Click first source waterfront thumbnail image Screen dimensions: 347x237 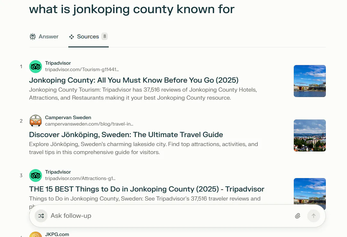click(309, 81)
